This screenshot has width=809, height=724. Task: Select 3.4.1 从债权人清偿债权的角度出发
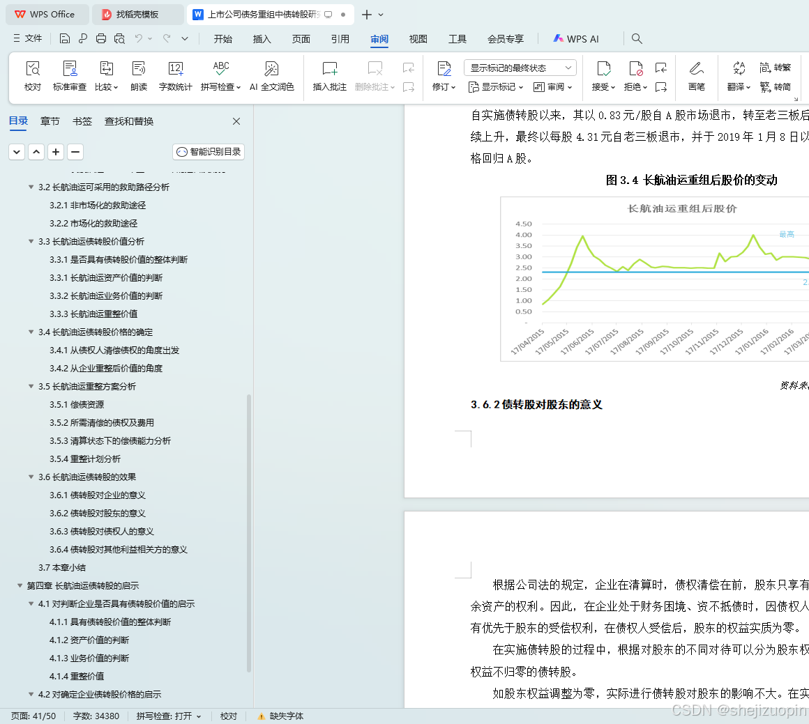[x=114, y=350]
